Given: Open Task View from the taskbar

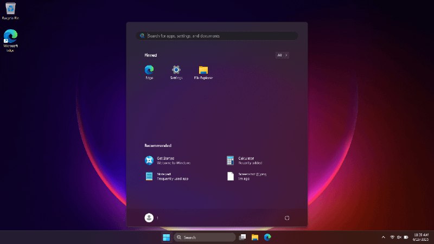Looking at the screenshot, I should tap(242, 237).
